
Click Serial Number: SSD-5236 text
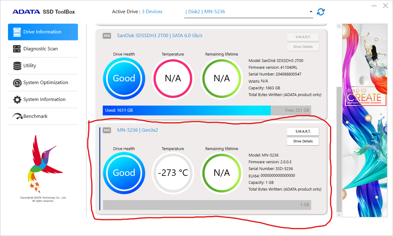(x=270, y=169)
